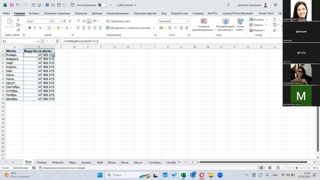The height and width of the screenshot is (180, 320).
Task: Open Cell Styles gallery
Action: click(x=240, y=25)
